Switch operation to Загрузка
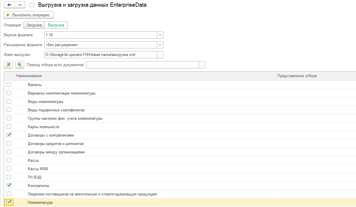The height and width of the screenshot is (207, 356). pos(34,25)
